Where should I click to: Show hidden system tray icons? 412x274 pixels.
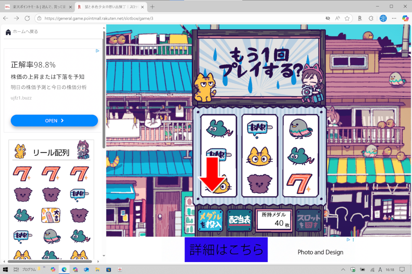point(343,270)
